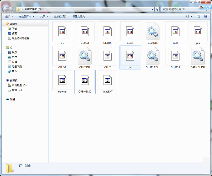Click the Forward navigation arrow button
The width and height of the screenshot is (212, 176).
pyautogui.click(x=10, y=9)
